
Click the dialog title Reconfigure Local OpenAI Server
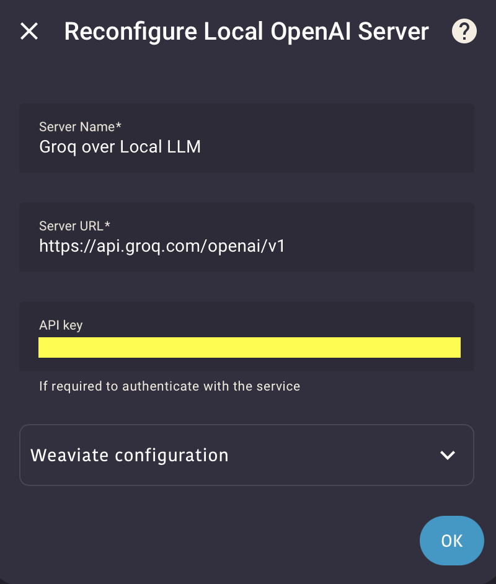tap(246, 31)
